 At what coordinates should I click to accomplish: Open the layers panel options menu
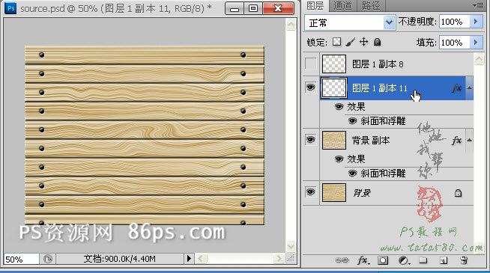click(479, 5)
